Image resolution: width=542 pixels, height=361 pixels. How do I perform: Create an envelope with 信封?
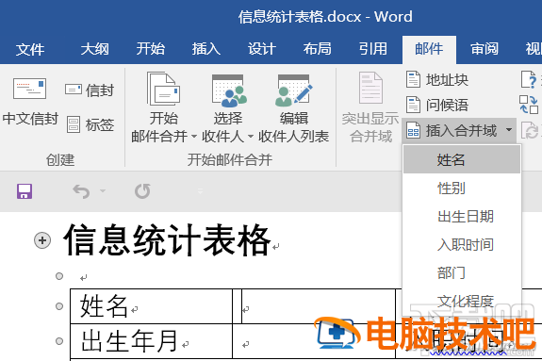click(x=90, y=90)
